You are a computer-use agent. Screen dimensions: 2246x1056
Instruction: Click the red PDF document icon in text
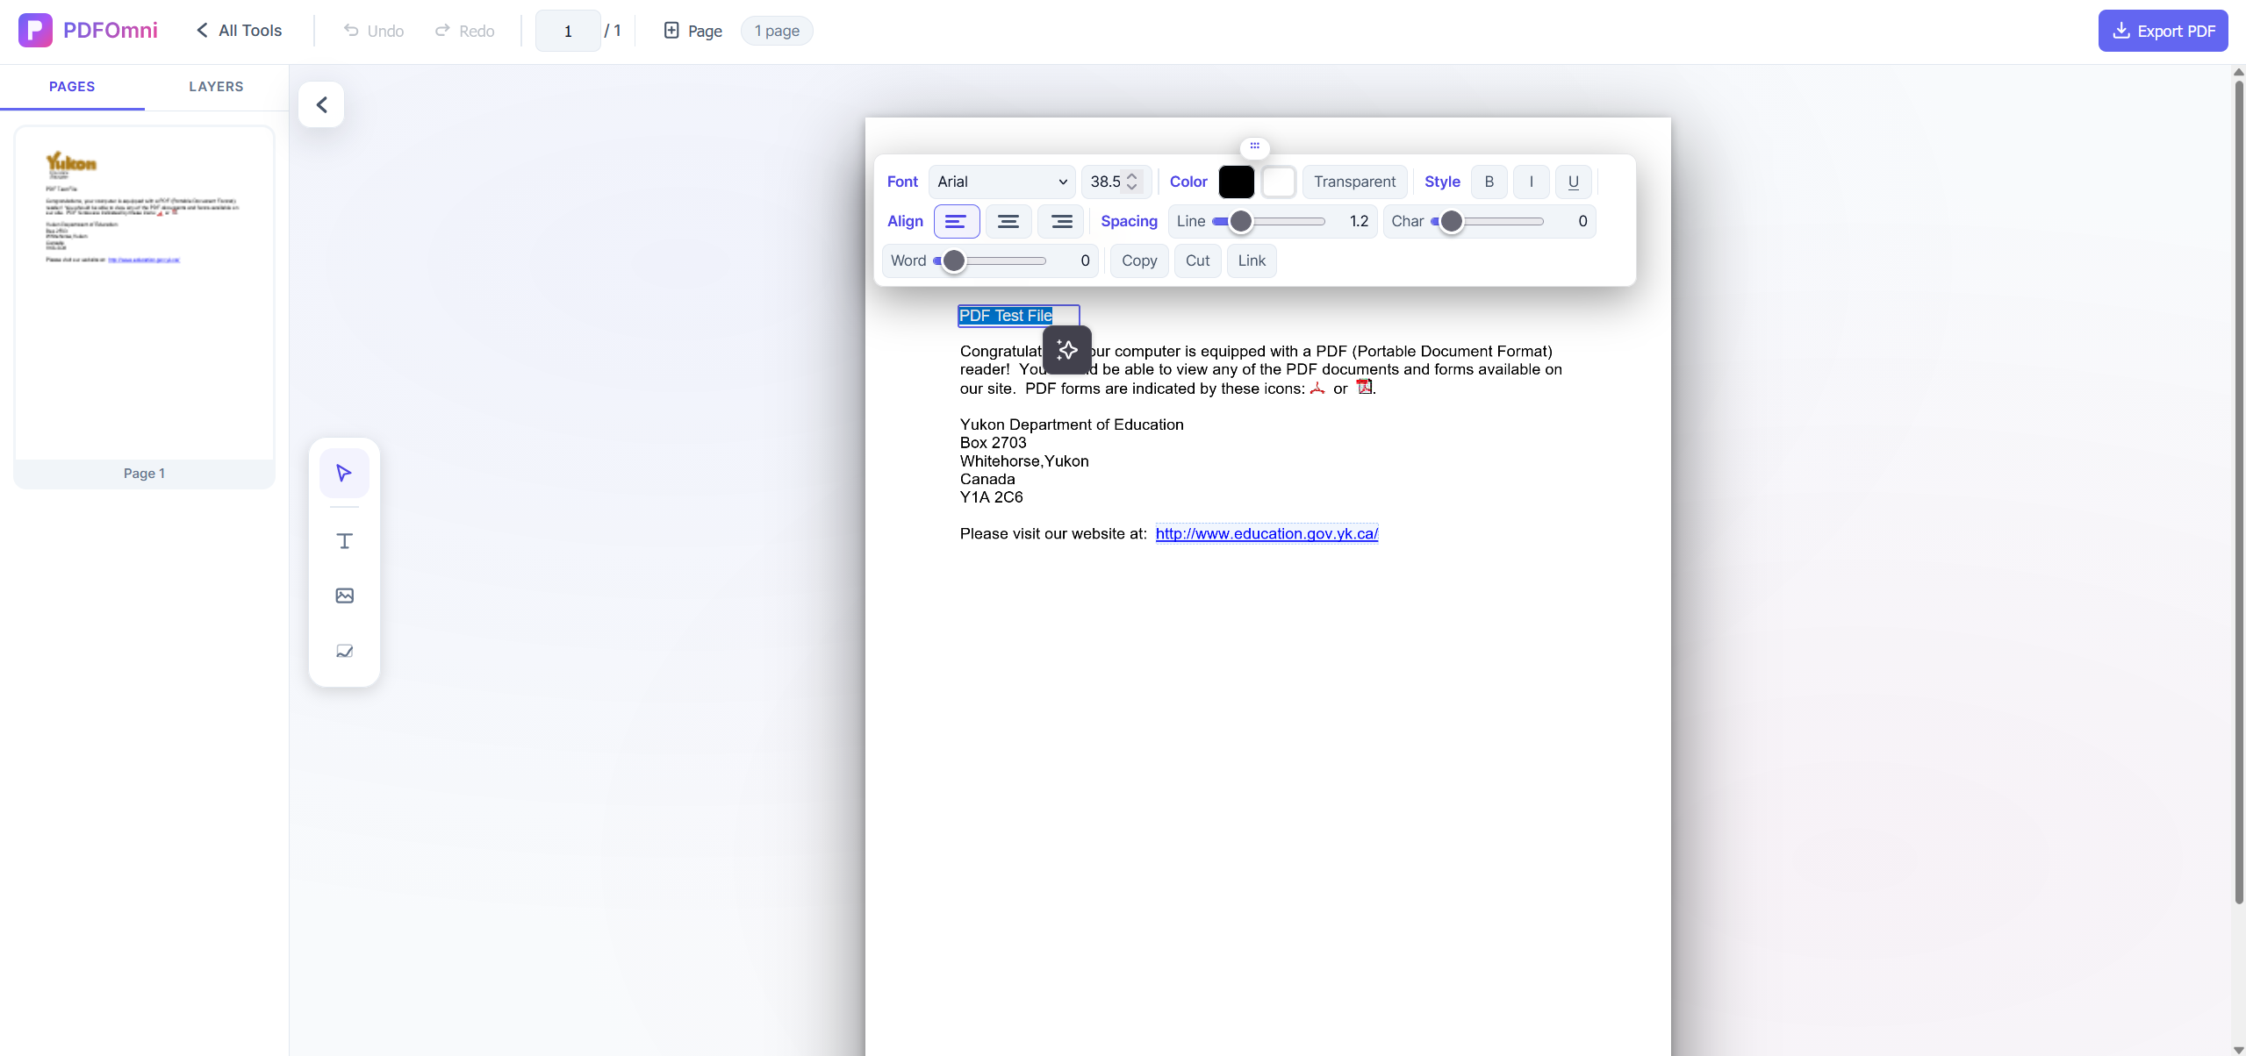[x=1364, y=386]
